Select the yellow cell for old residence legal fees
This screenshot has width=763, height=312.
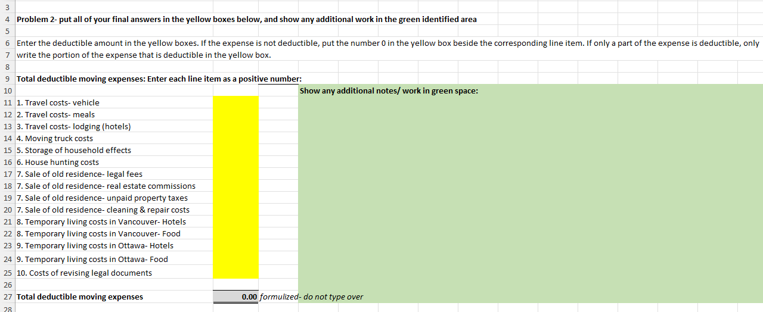pyautogui.click(x=235, y=174)
